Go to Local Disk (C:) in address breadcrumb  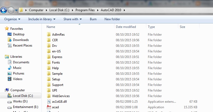point(59,10)
